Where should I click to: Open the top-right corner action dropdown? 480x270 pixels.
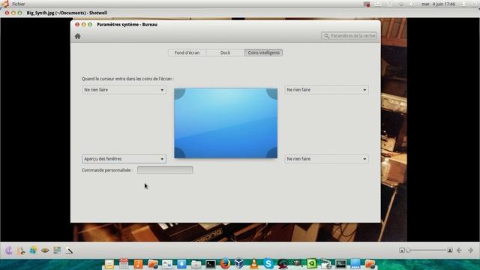pyautogui.click(x=326, y=90)
